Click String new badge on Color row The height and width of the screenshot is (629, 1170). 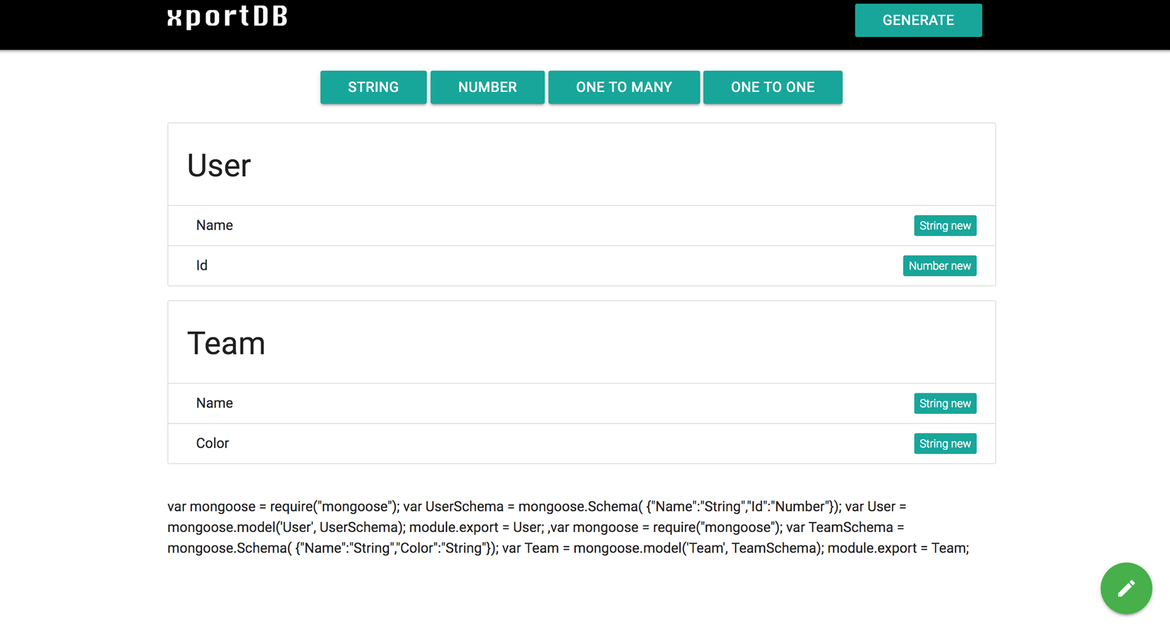(944, 443)
